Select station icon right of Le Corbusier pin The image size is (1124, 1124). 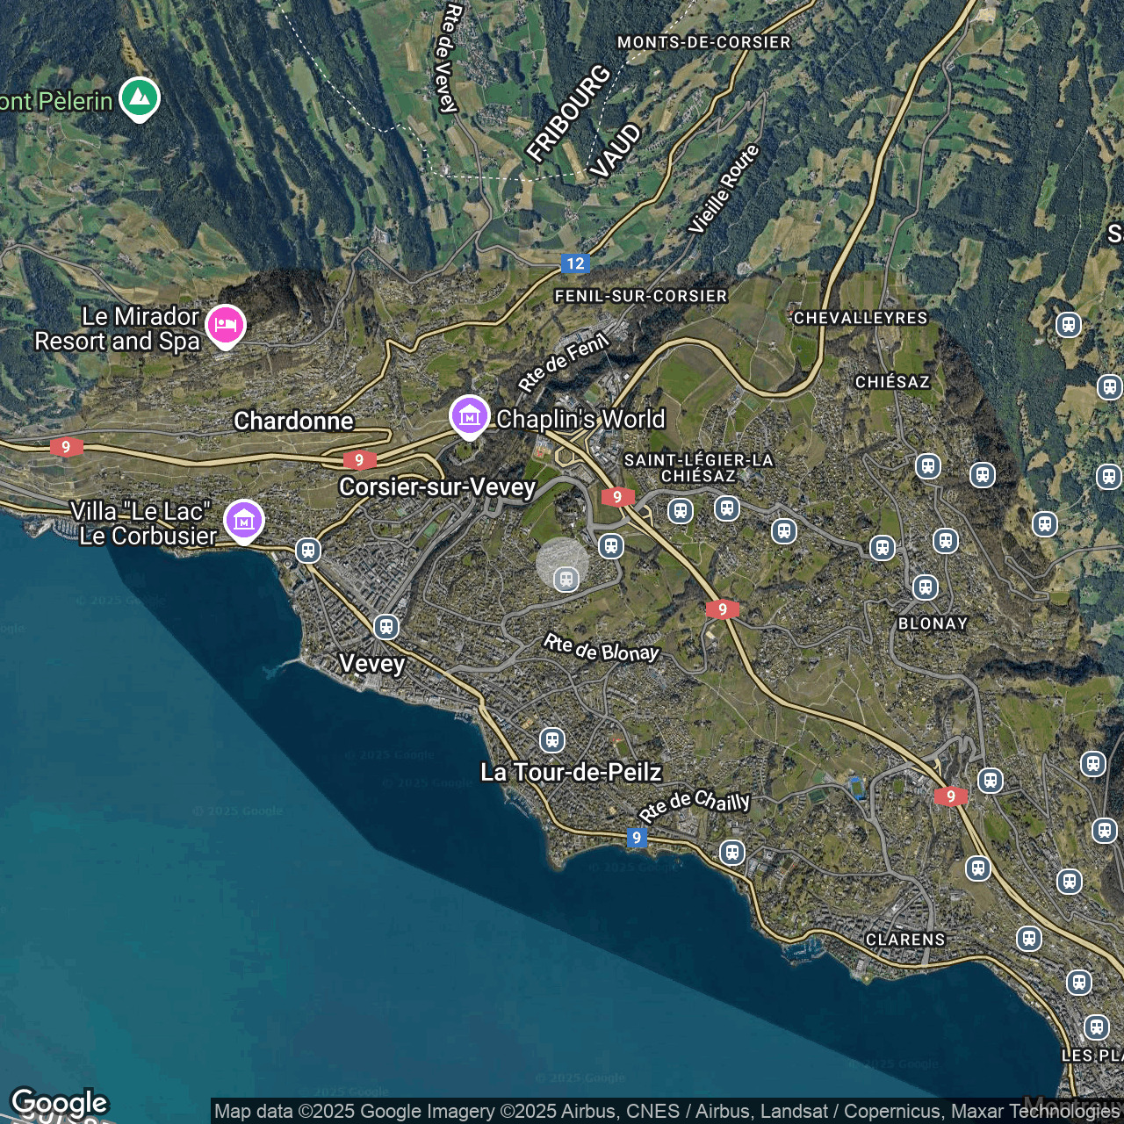click(307, 551)
